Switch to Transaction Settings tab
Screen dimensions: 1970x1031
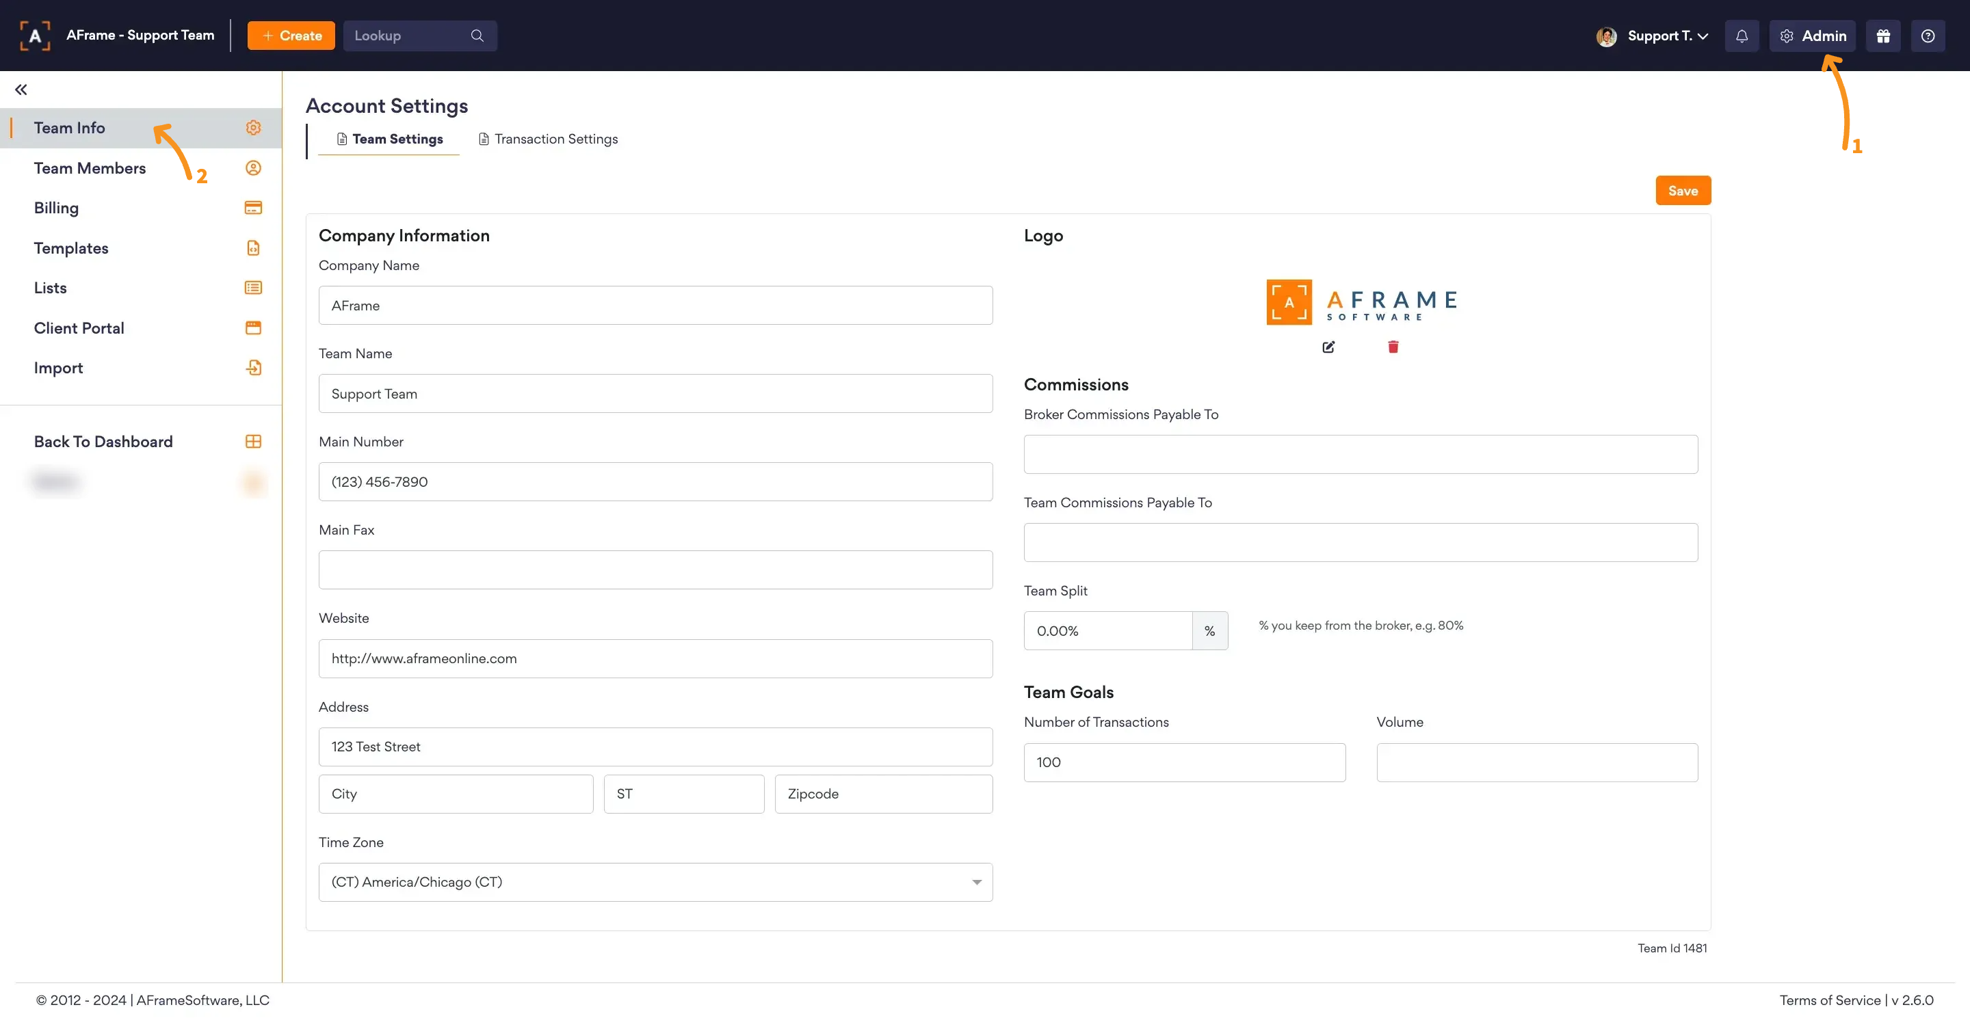click(x=547, y=139)
